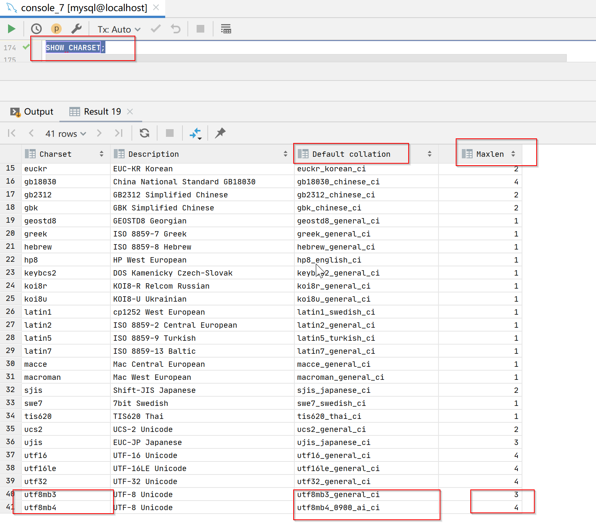
Task: Click the compare data arrows icon
Action: pyautogui.click(x=195, y=133)
